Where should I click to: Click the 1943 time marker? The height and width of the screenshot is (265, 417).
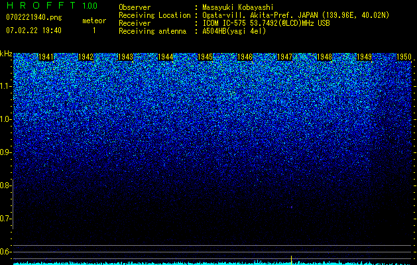125,57
